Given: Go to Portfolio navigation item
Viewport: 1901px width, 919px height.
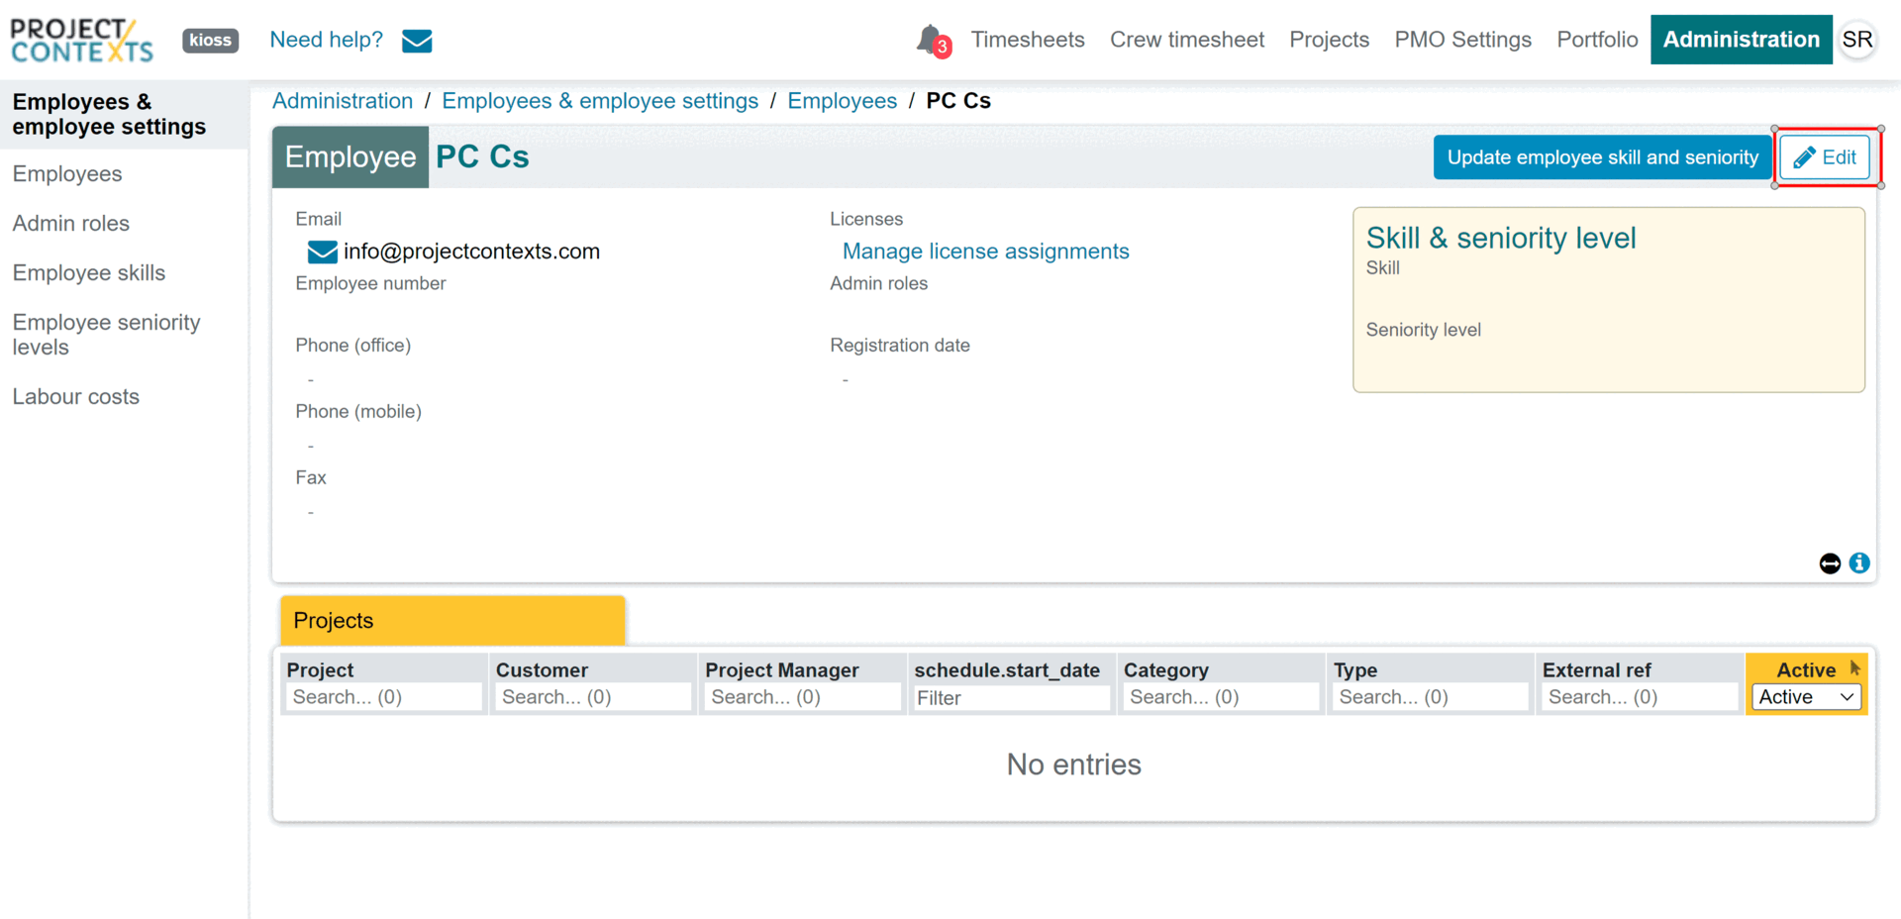Looking at the screenshot, I should [1597, 40].
